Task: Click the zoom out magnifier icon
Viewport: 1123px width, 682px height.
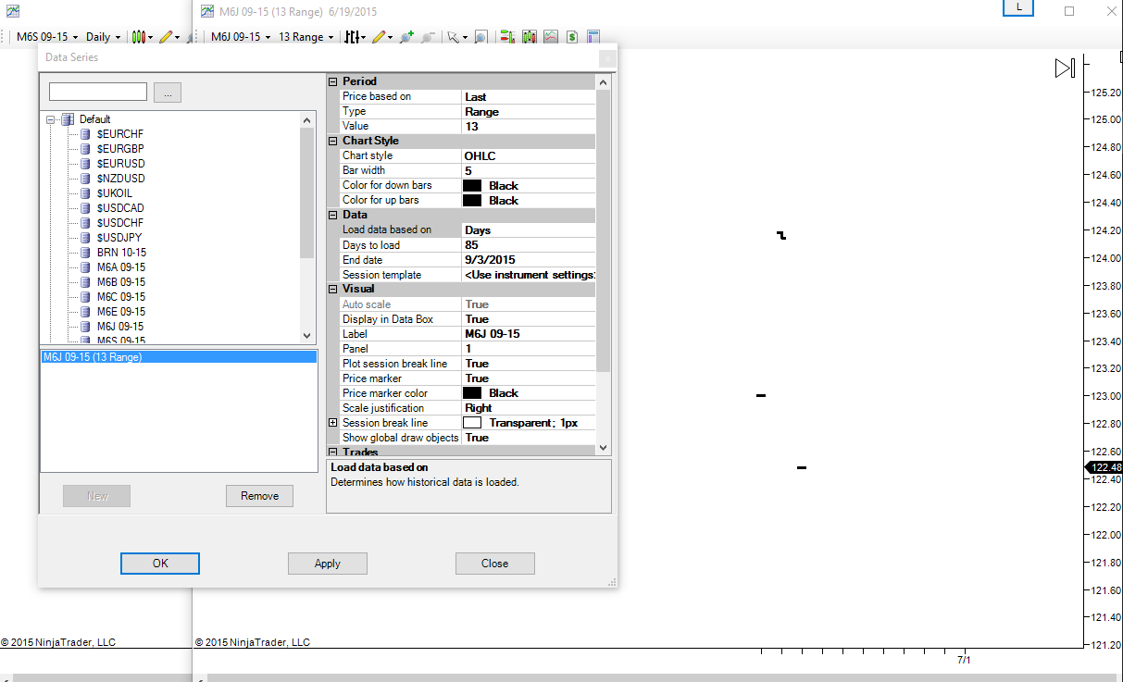Action: pos(428,37)
